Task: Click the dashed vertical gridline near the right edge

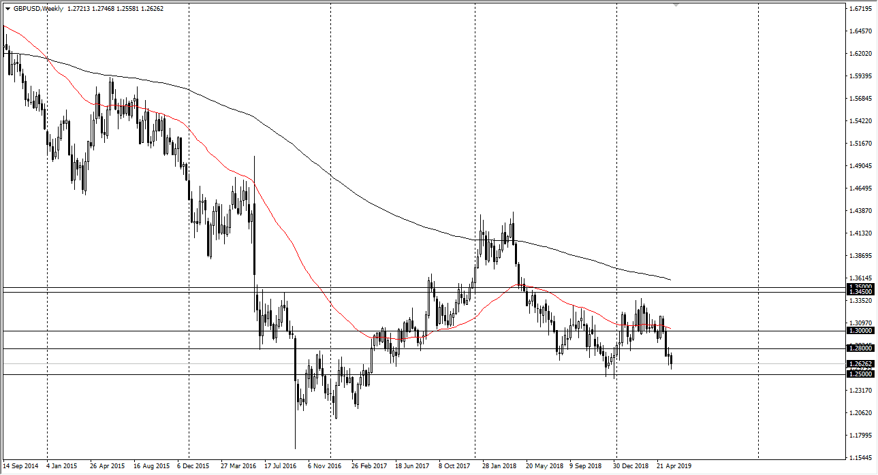Action: (x=758, y=238)
